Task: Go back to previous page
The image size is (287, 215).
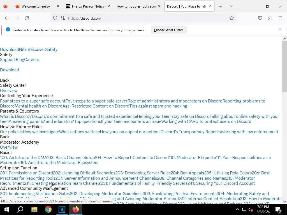Action: 7,18
